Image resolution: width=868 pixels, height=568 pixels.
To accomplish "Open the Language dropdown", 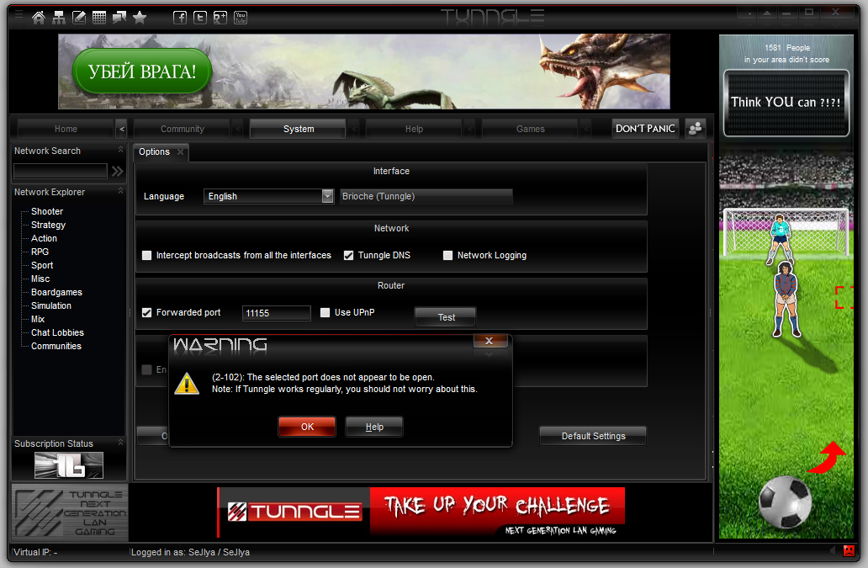I will [327, 196].
